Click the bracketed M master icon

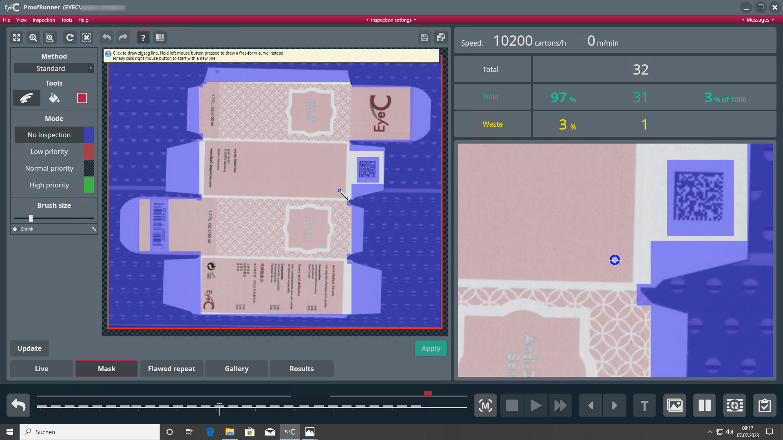[x=485, y=405]
